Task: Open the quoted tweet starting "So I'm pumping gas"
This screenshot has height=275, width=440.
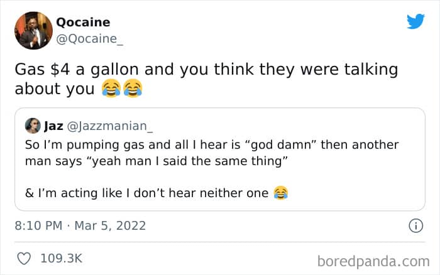Action: (x=212, y=145)
